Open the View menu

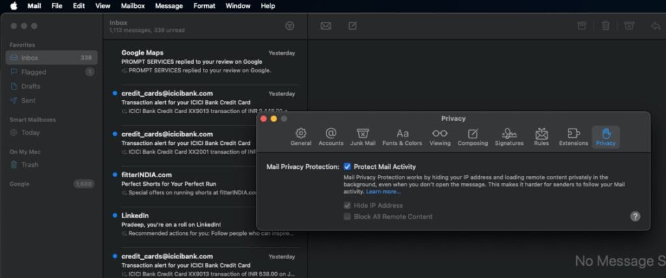(103, 6)
